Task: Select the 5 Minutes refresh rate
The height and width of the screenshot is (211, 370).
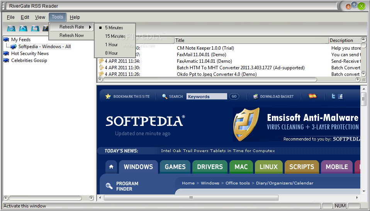Action: (115, 28)
